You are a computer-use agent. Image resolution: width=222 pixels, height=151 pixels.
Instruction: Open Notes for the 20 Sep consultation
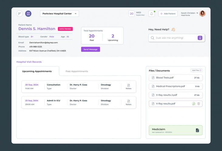pyautogui.click(x=128, y=86)
